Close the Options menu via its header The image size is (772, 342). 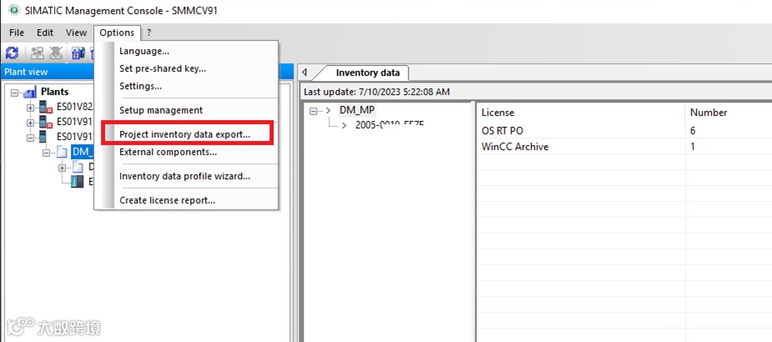tap(117, 33)
